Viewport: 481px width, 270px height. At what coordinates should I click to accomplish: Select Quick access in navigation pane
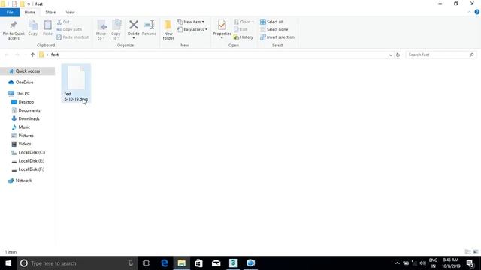[28, 71]
